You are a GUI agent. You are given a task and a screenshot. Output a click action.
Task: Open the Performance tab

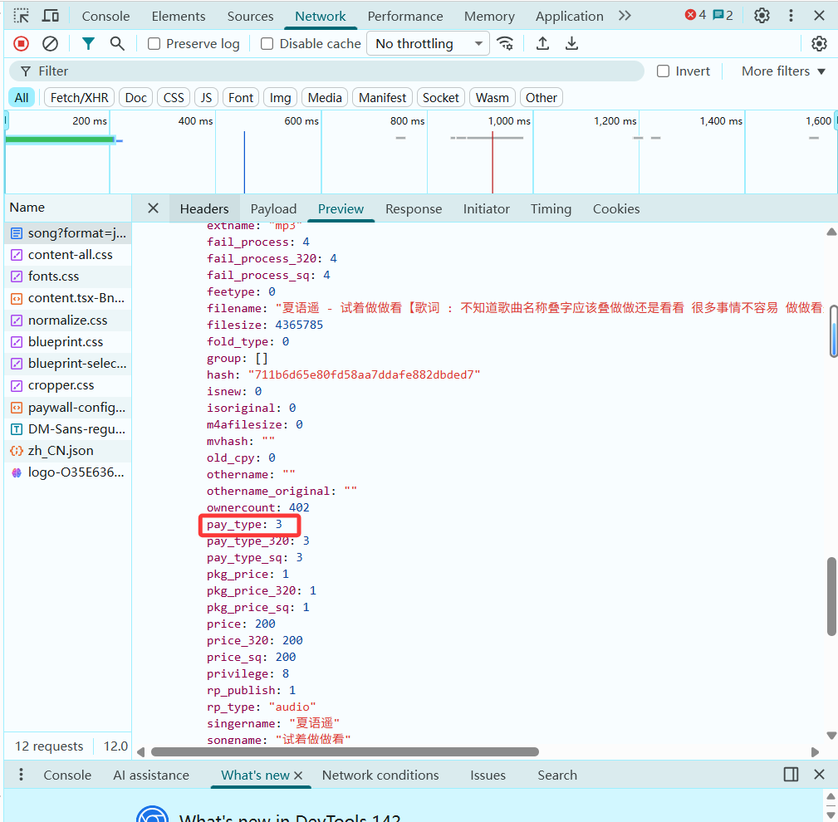pos(405,16)
